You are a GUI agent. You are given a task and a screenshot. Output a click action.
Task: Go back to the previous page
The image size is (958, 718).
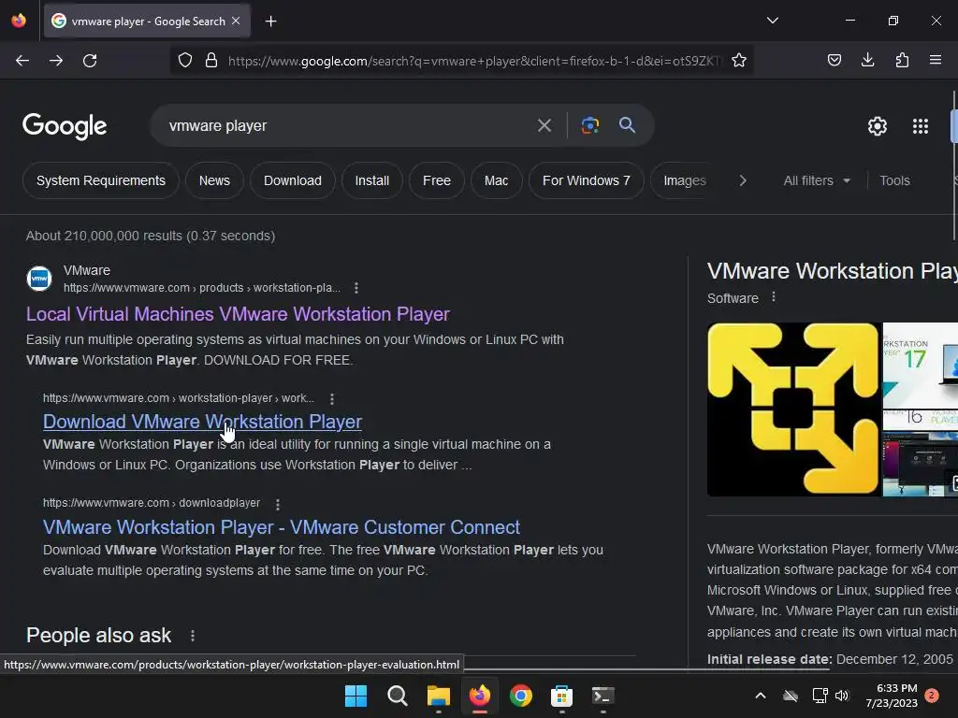coord(22,61)
